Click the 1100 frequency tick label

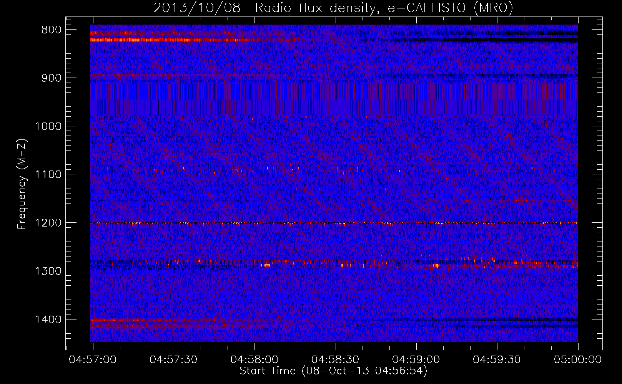(48, 175)
